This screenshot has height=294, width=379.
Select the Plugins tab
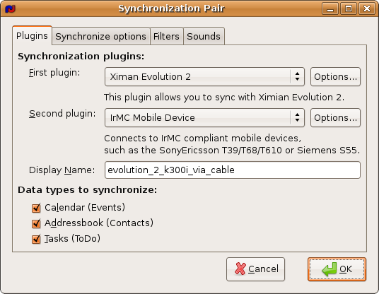(32, 36)
